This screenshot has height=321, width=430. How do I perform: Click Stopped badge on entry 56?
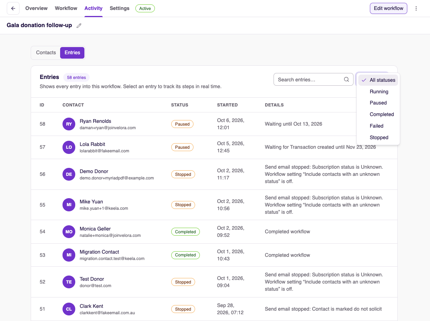click(183, 174)
